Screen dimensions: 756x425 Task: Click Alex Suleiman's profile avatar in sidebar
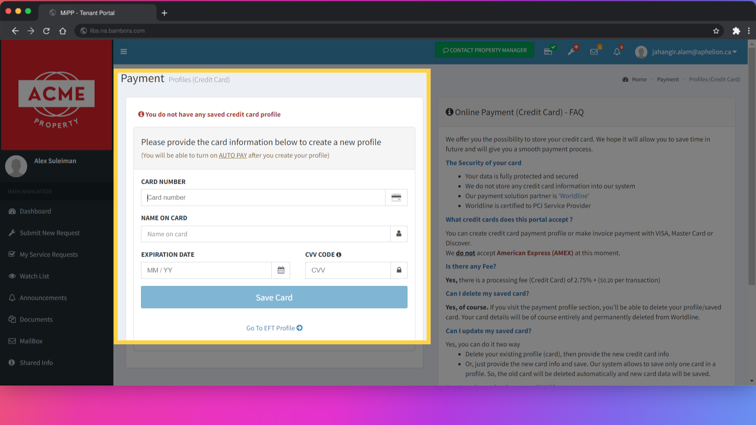[16, 166]
